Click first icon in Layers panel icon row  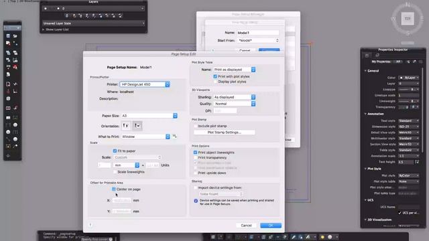coord(67,15)
